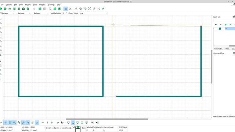The height and width of the screenshot is (132, 235).
Task: Cut selection using edit toolbar icon
Action: [x=50, y=9]
